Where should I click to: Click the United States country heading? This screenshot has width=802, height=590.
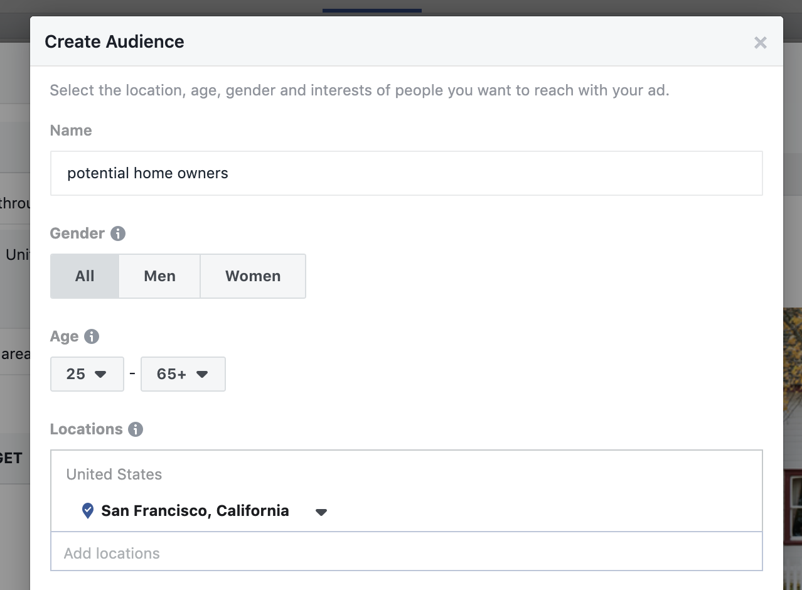114,475
